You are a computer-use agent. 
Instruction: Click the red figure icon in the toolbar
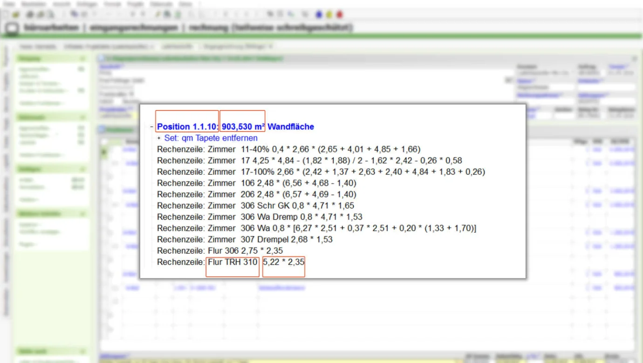coord(340,15)
